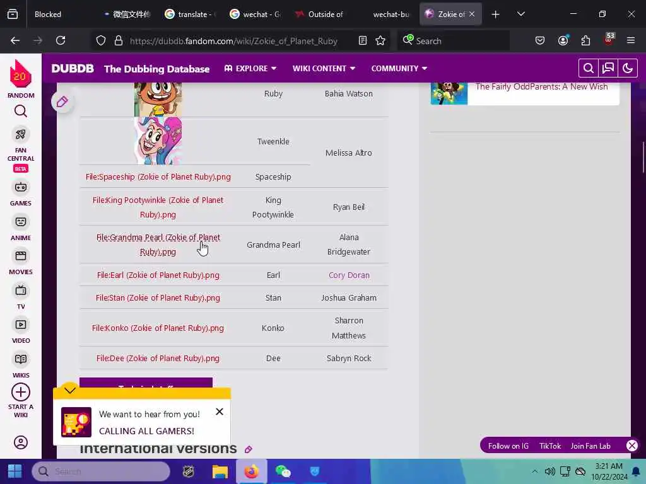Close the Zokie of tab
This screenshot has width=646, height=484.
472,14
